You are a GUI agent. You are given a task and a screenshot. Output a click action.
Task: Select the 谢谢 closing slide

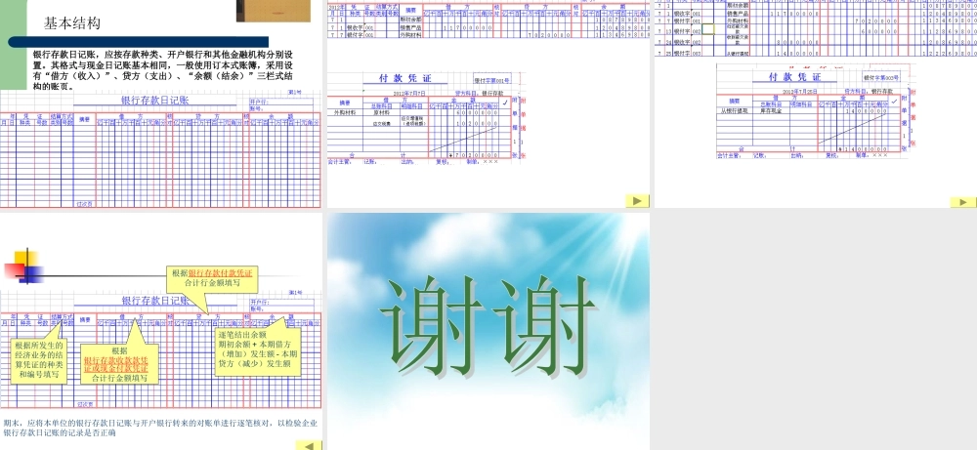(x=488, y=331)
